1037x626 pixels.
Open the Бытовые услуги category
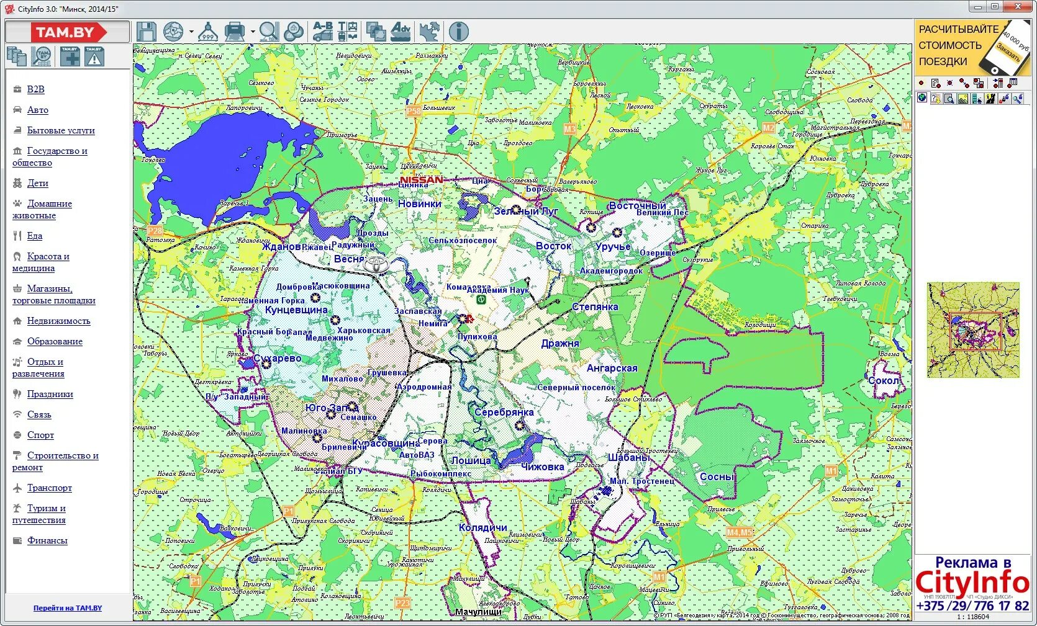(61, 130)
